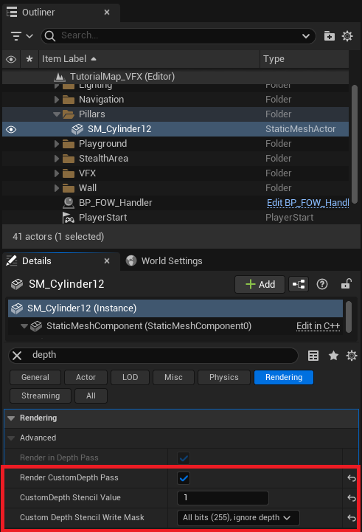Uncheck Render CustomDepth Pass checkbox
This screenshot has width=362, height=532.
(x=184, y=478)
